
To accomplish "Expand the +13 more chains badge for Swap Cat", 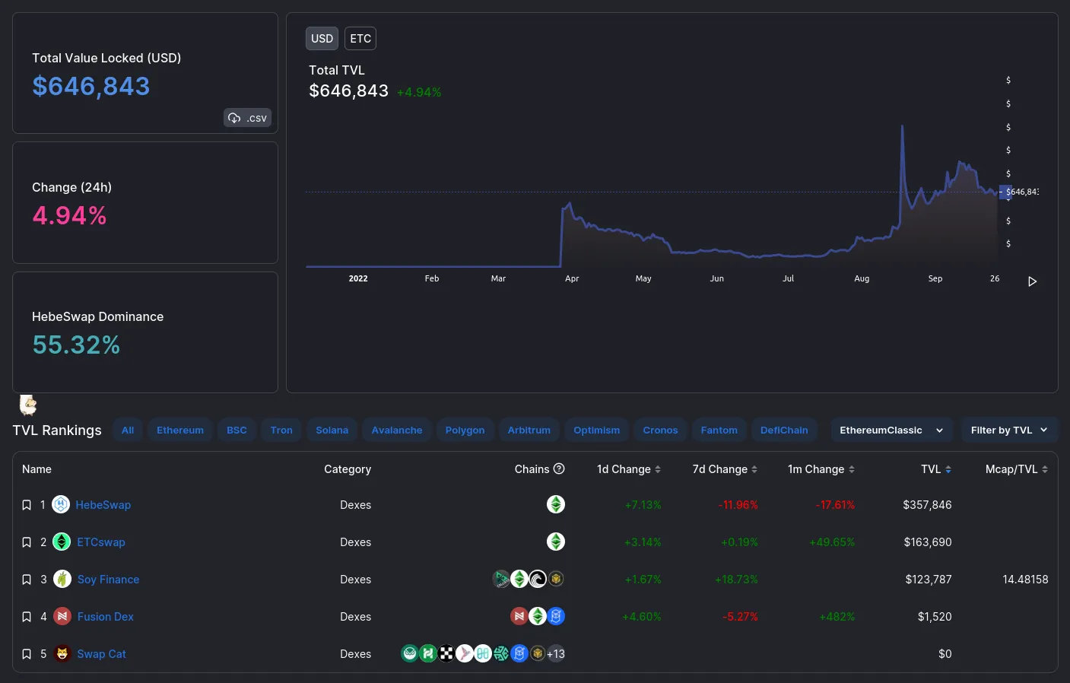I will pyautogui.click(x=556, y=653).
